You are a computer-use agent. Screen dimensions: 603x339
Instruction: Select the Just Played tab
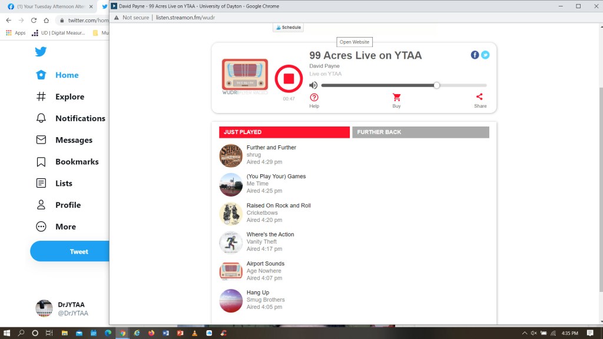pyautogui.click(x=284, y=132)
